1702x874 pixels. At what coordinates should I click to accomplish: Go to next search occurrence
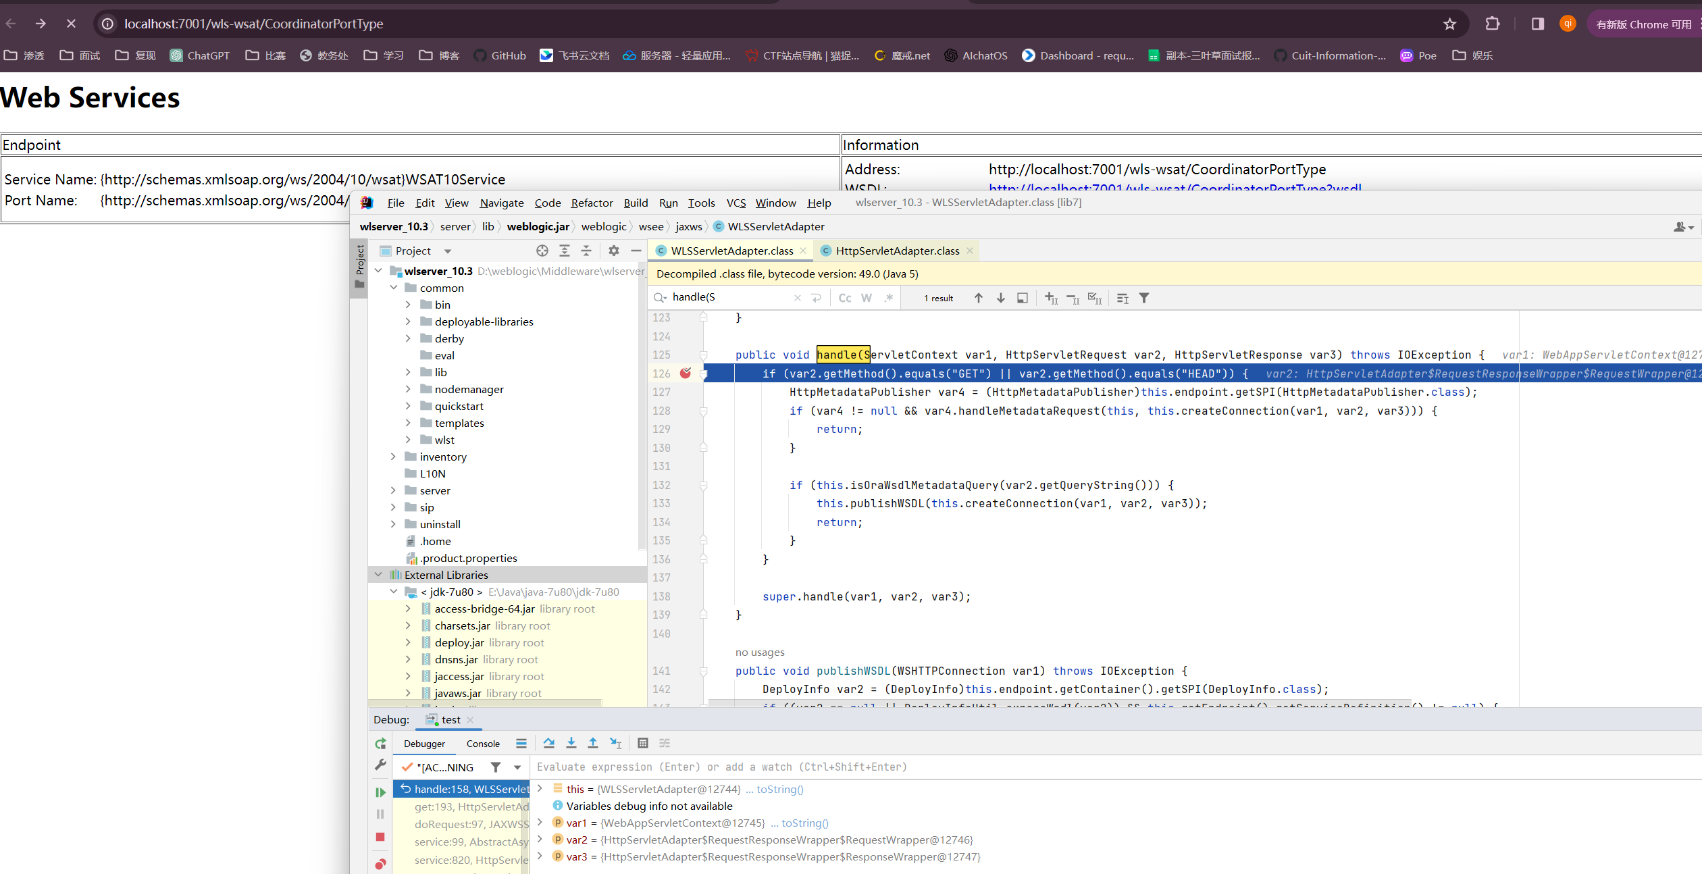click(1001, 298)
